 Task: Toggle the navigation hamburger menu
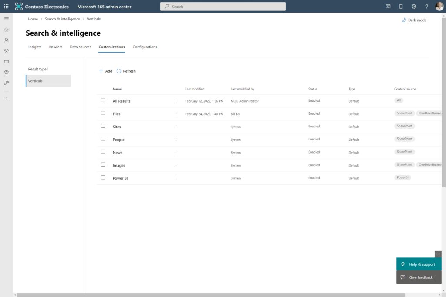tap(6, 19)
